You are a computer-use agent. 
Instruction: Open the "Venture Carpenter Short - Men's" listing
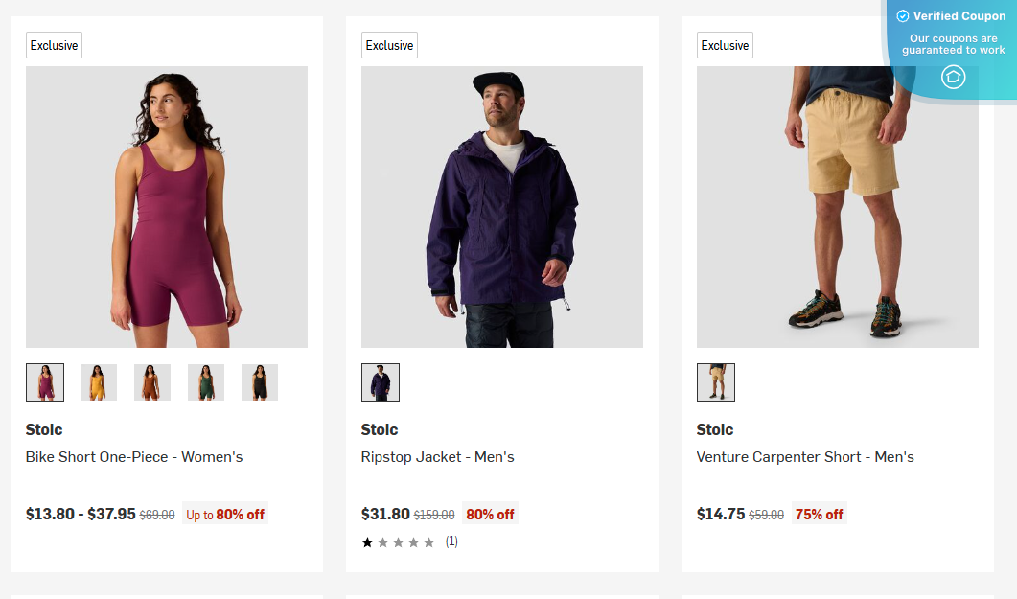click(805, 457)
